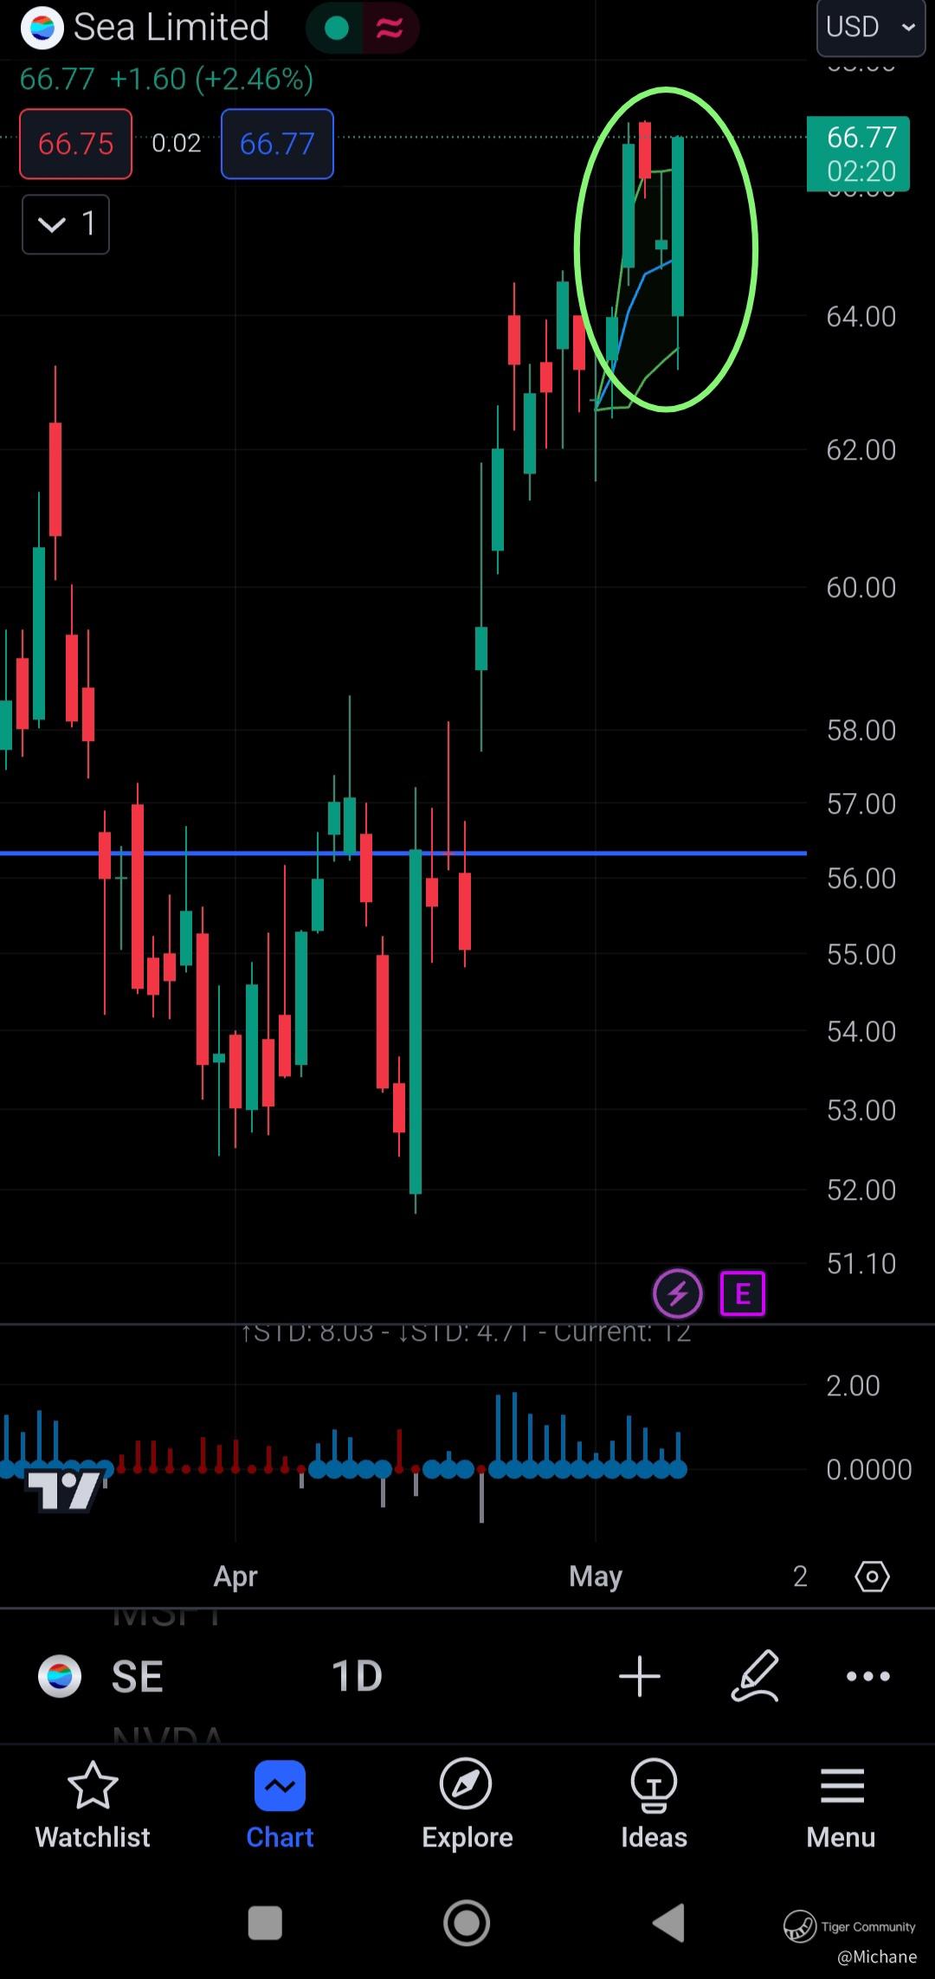Open symbol search via SE

point(138,1677)
